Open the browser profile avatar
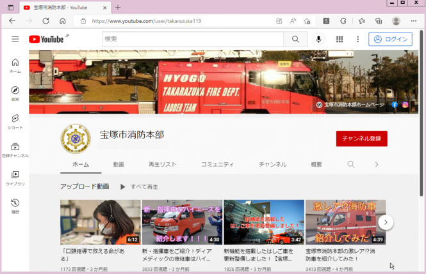 [396, 21]
